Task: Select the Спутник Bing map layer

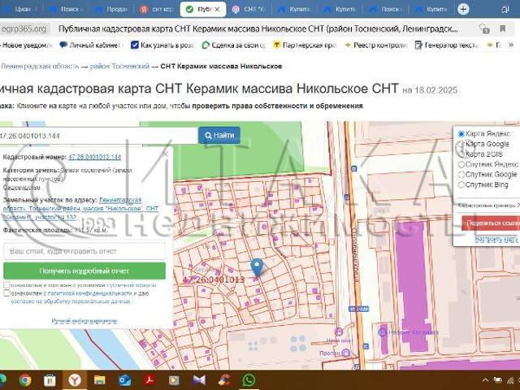Action: pyautogui.click(x=461, y=184)
